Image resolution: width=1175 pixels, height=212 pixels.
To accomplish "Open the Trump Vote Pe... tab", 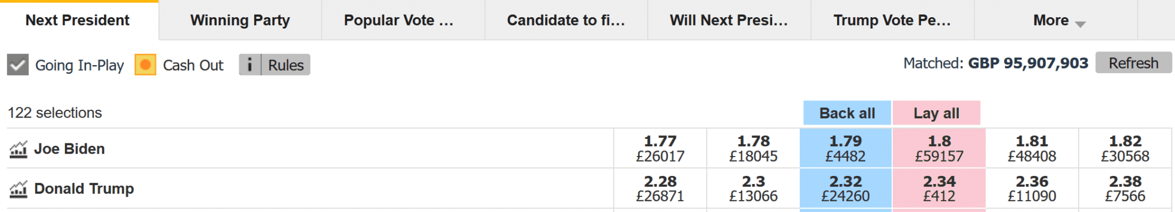I will (x=893, y=20).
